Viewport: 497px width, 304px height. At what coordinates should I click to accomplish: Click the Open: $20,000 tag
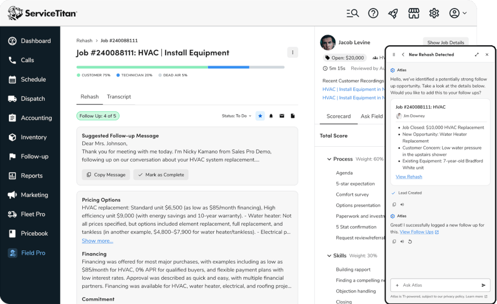(345, 58)
